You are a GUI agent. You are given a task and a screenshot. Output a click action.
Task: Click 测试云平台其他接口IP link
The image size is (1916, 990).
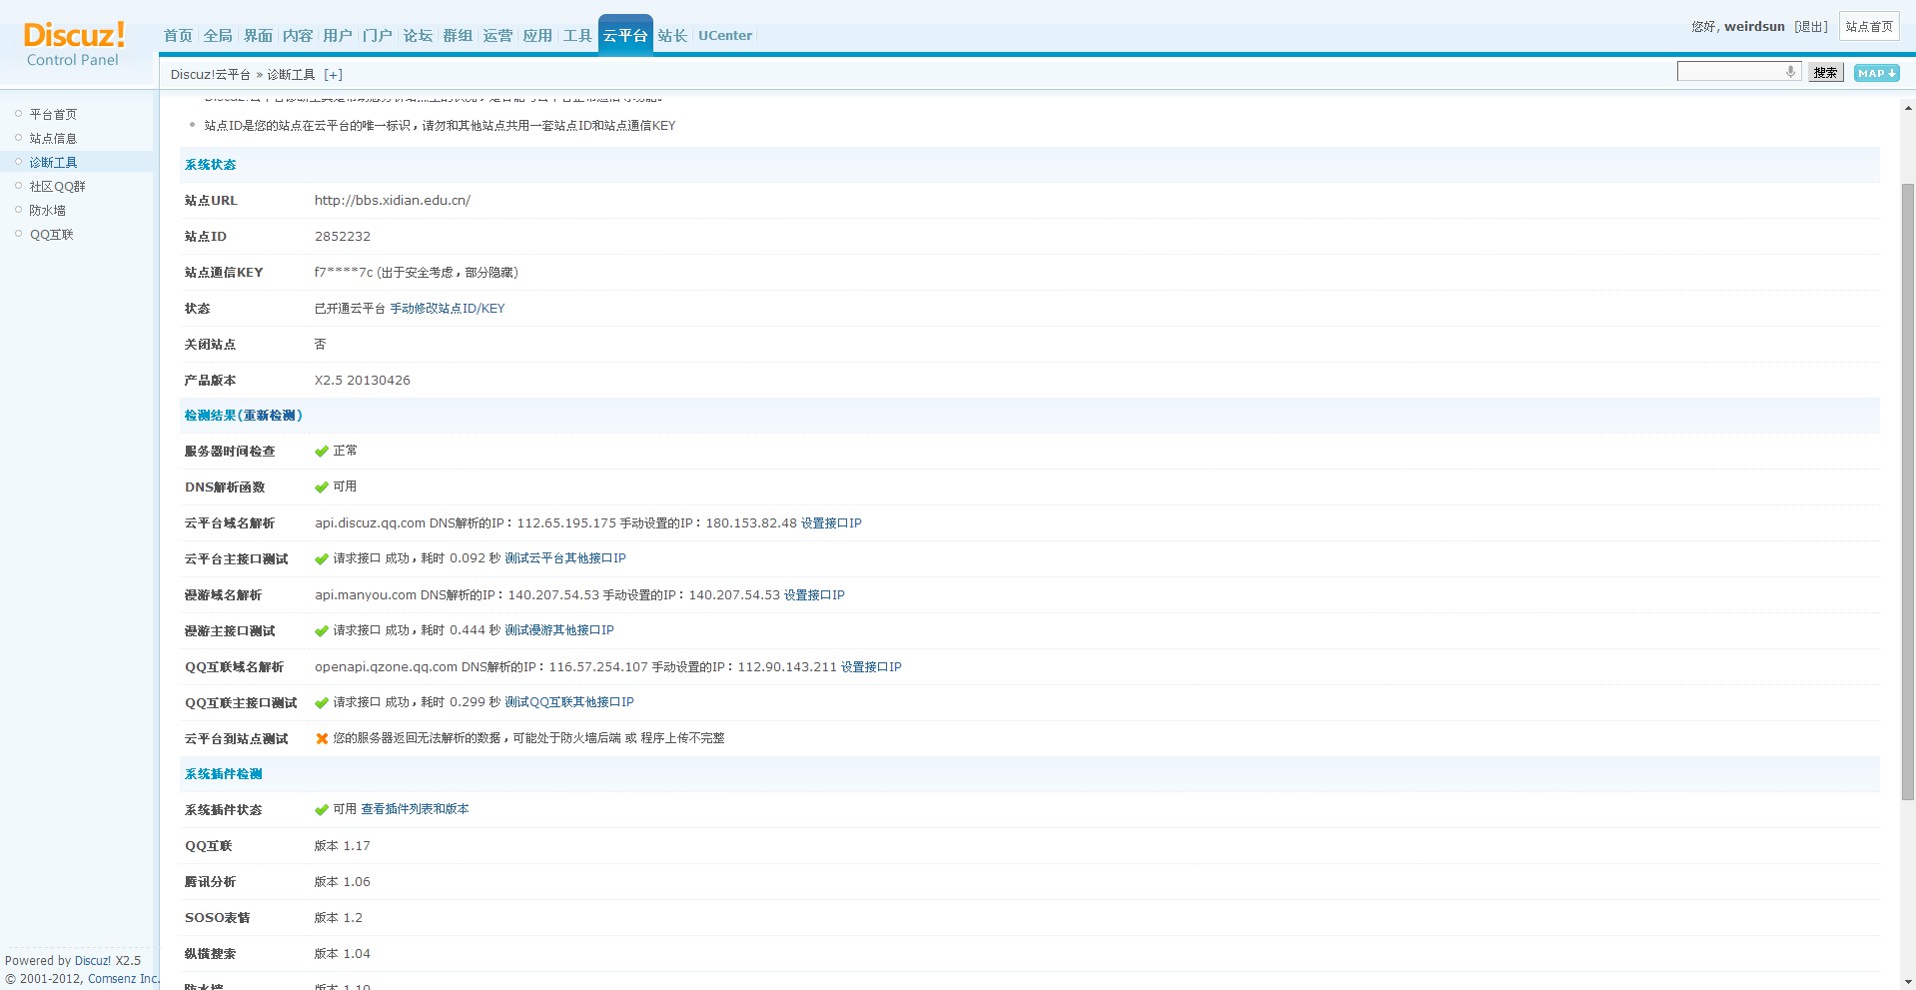[565, 558]
